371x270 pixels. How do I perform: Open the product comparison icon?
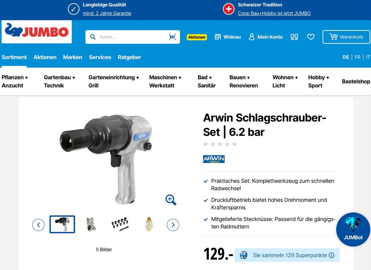(294, 37)
